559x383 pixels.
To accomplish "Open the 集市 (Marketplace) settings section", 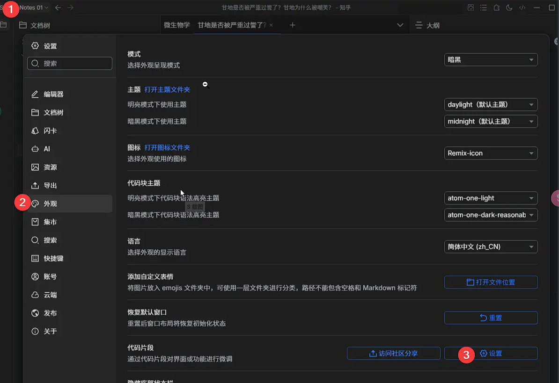I will pos(50,222).
